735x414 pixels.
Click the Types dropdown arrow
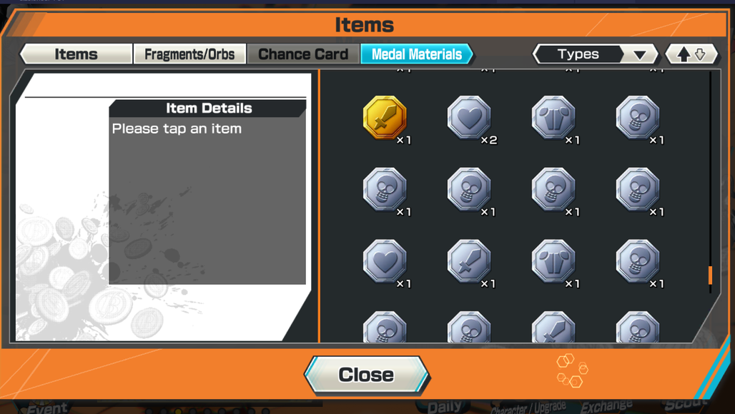(x=640, y=55)
